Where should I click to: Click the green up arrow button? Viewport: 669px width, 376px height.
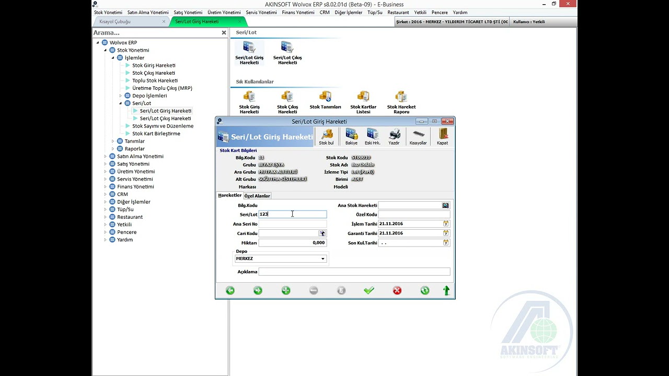[446, 290]
